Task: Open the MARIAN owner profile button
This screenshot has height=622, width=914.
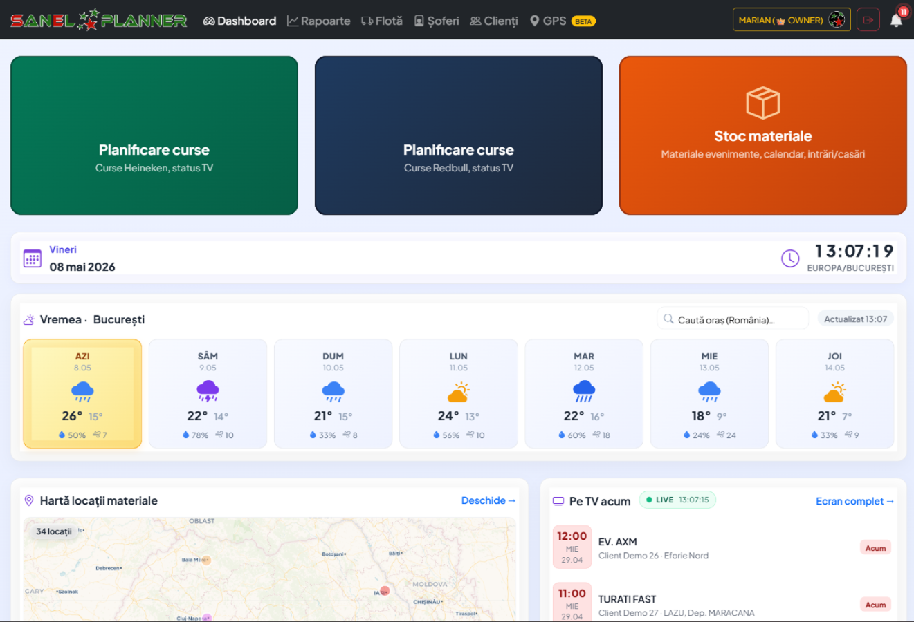Action: pyautogui.click(x=792, y=20)
